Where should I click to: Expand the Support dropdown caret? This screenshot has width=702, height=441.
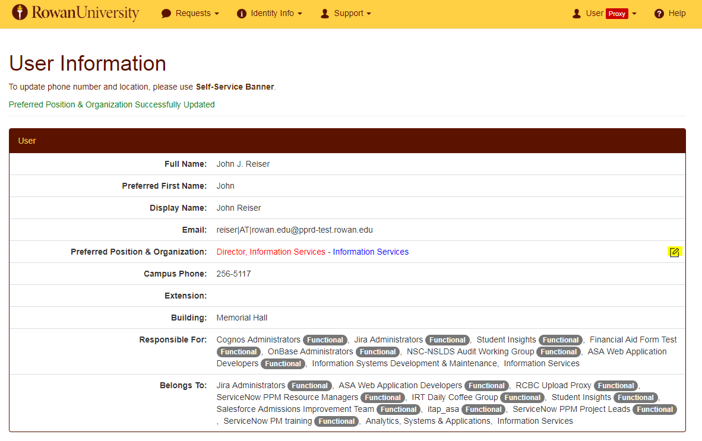click(369, 14)
